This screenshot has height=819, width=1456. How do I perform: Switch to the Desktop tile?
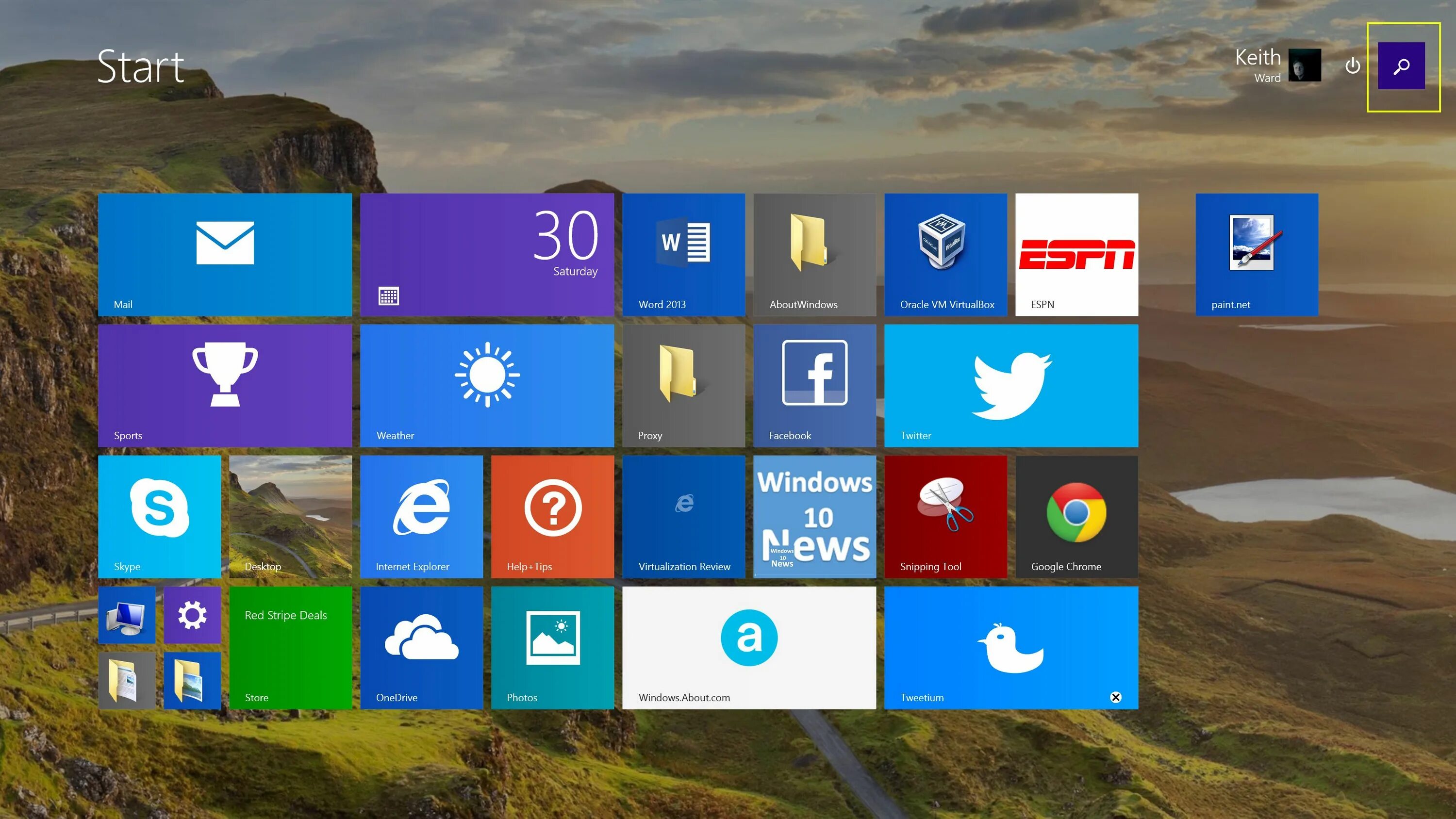pyautogui.click(x=291, y=516)
